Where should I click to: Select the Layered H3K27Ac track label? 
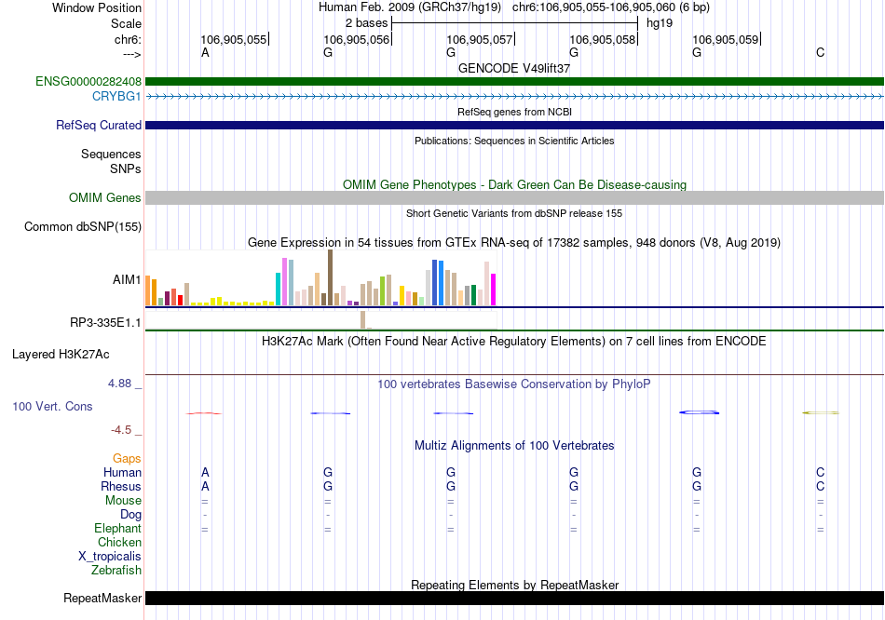point(61,355)
